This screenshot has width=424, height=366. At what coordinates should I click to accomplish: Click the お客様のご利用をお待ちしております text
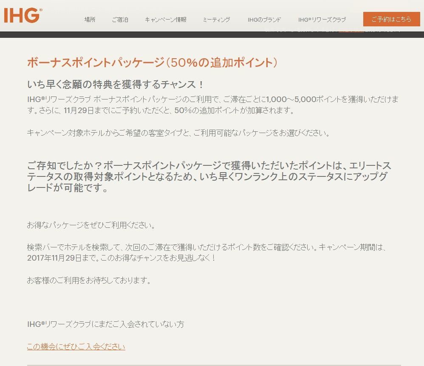click(89, 280)
